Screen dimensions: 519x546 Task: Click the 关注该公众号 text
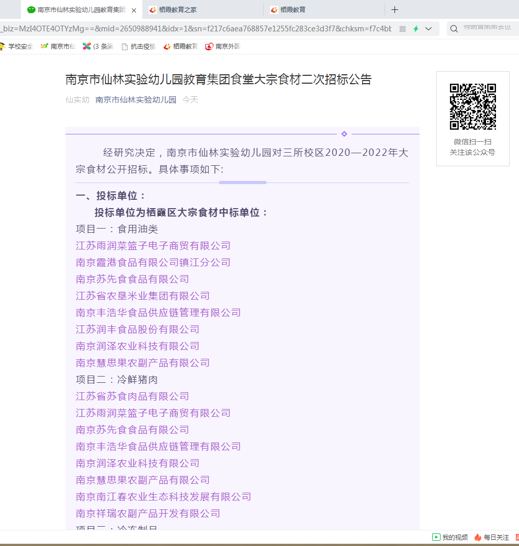click(x=472, y=153)
